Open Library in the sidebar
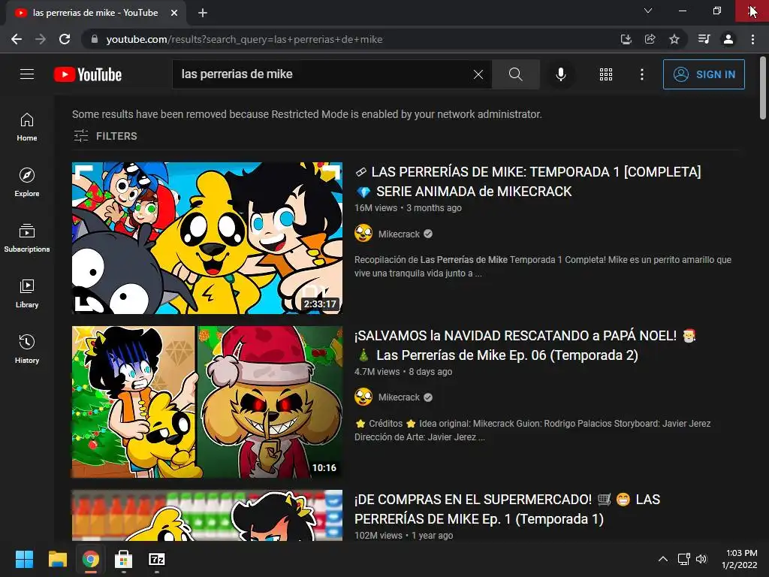 point(27,294)
